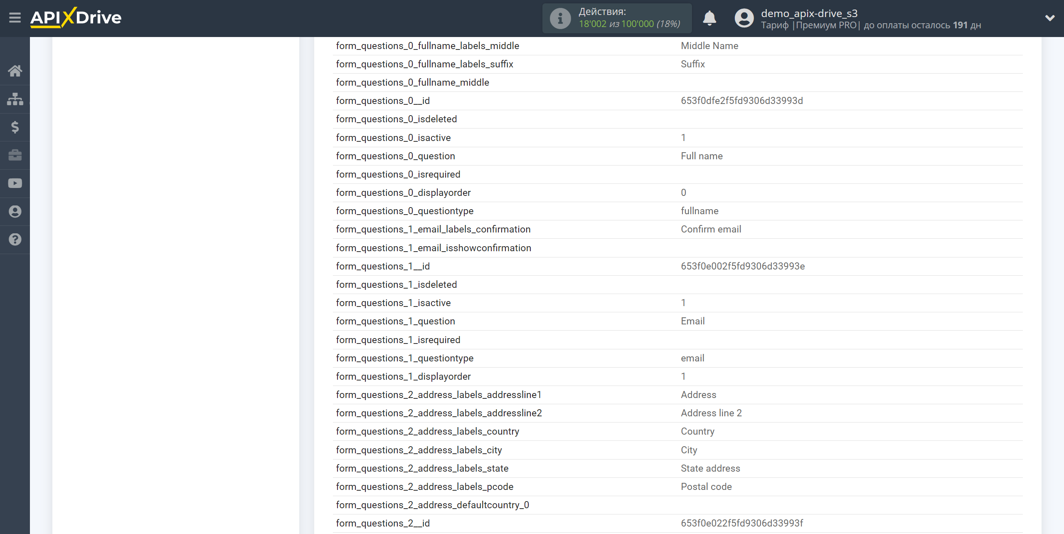This screenshot has width=1064, height=534.
Task: Select the form_questions_1_displayorder field
Action: 403,376
